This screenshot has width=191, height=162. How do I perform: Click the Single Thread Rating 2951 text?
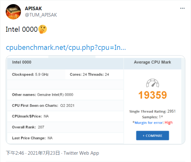pyautogui.click(x=152, y=111)
